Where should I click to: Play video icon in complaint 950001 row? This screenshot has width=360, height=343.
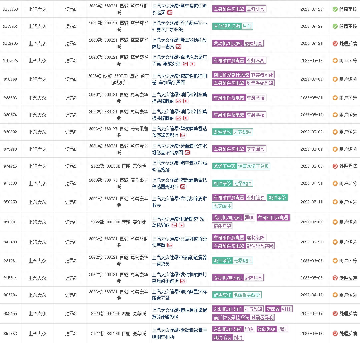pyautogui.click(x=181, y=225)
